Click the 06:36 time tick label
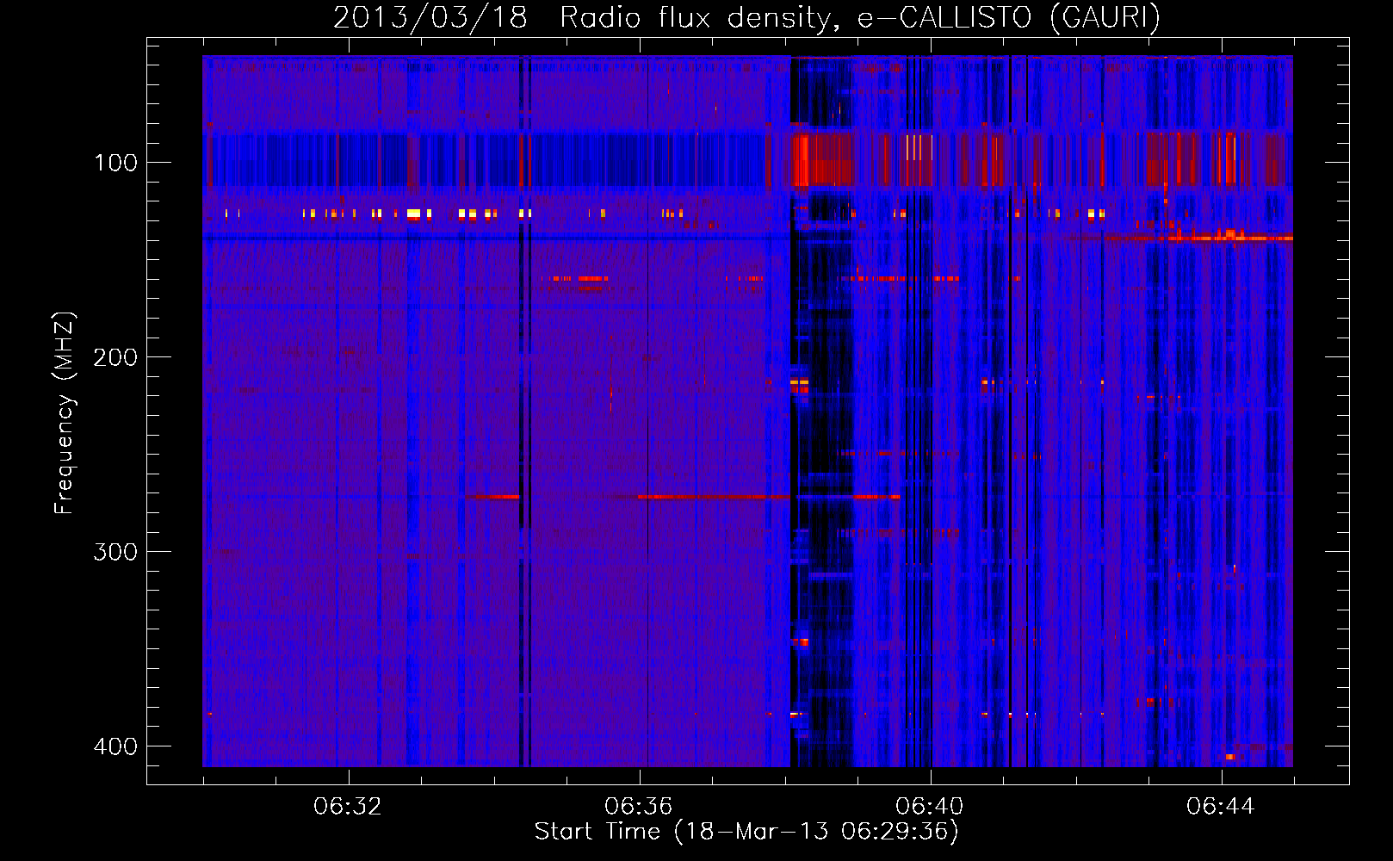 point(639,807)
